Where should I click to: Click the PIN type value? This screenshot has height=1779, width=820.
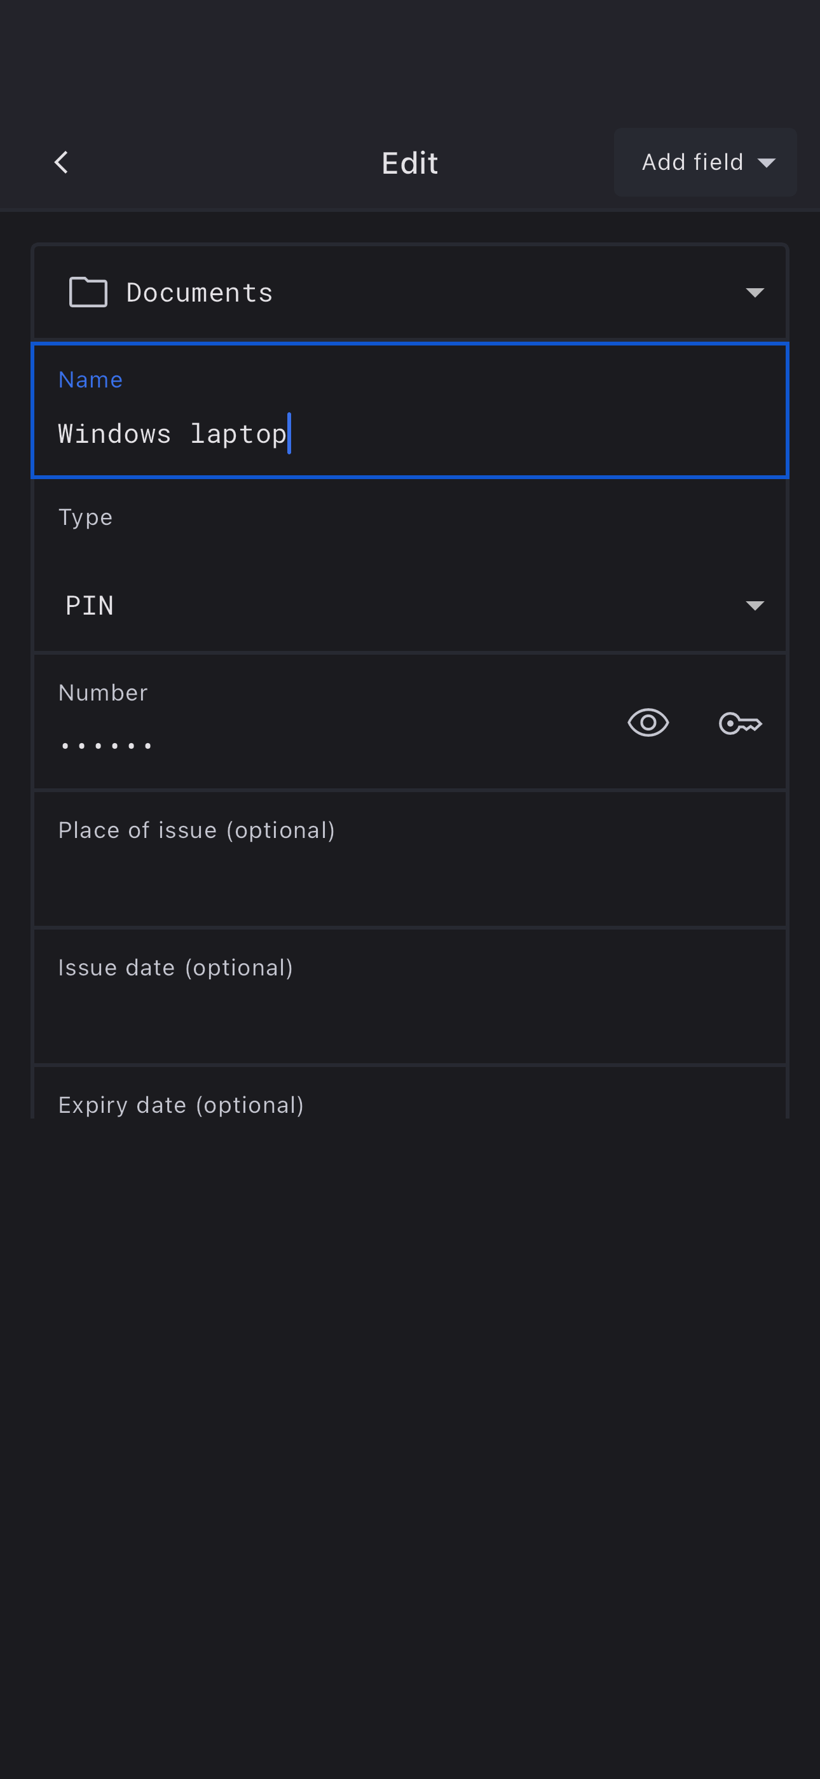point(90,606)
